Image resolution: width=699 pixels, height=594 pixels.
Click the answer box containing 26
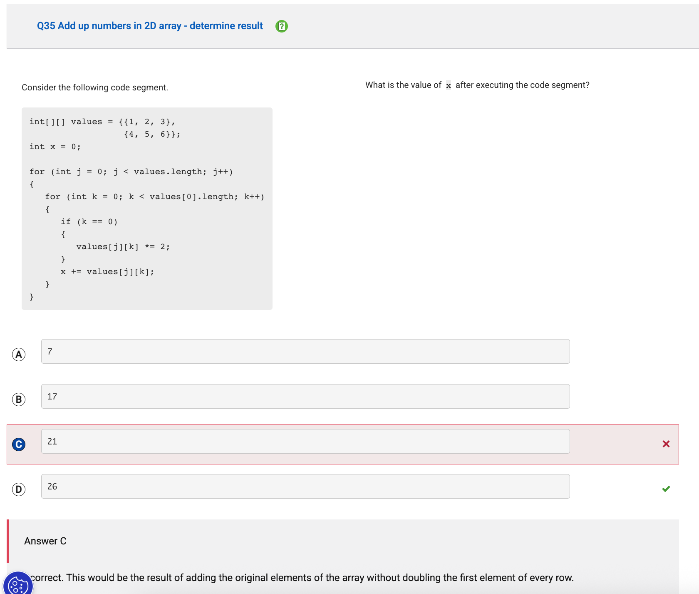(305, 487)
